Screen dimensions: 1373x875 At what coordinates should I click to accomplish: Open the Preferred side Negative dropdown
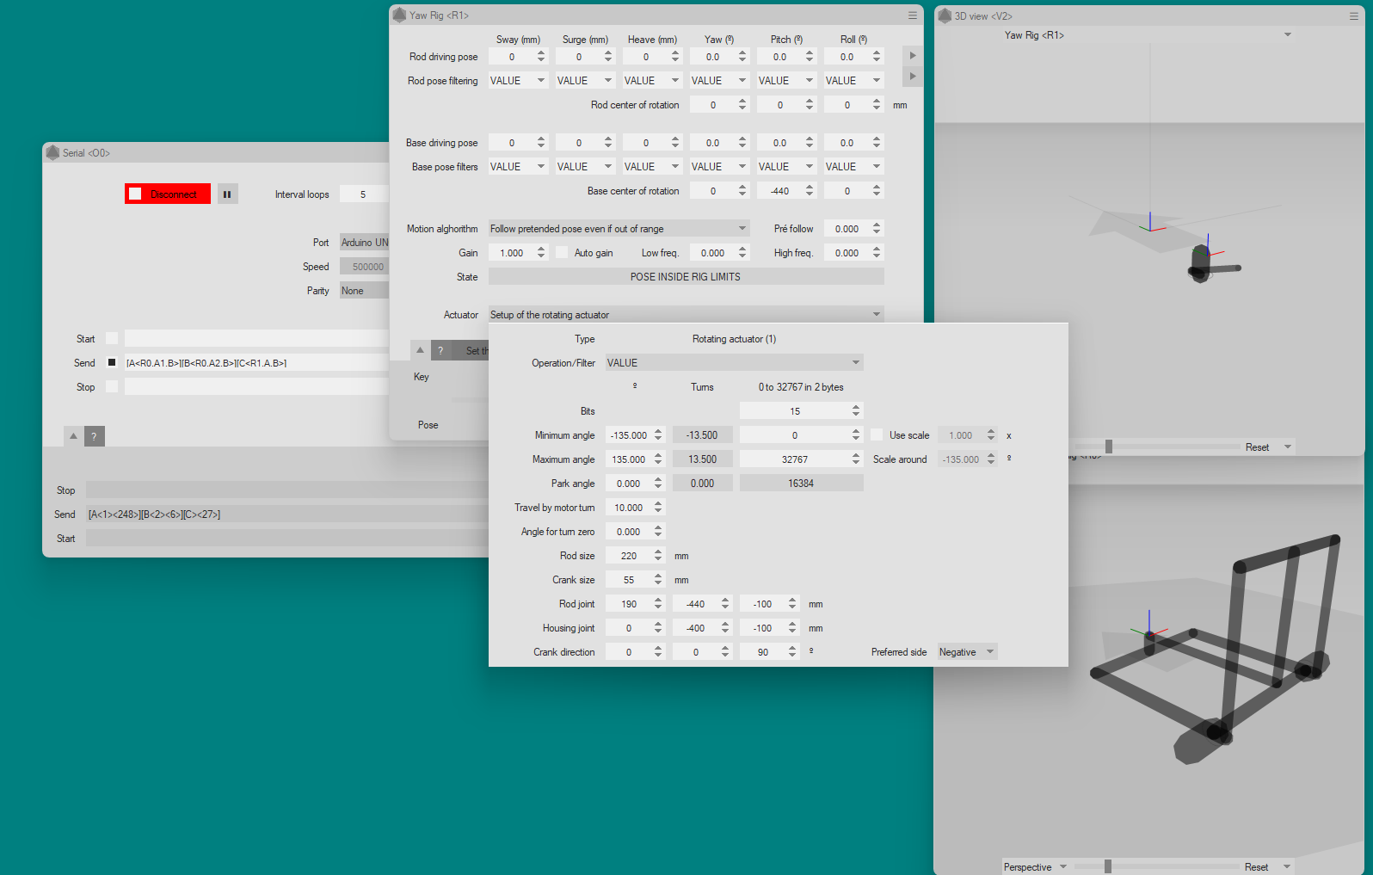[967, 652]
